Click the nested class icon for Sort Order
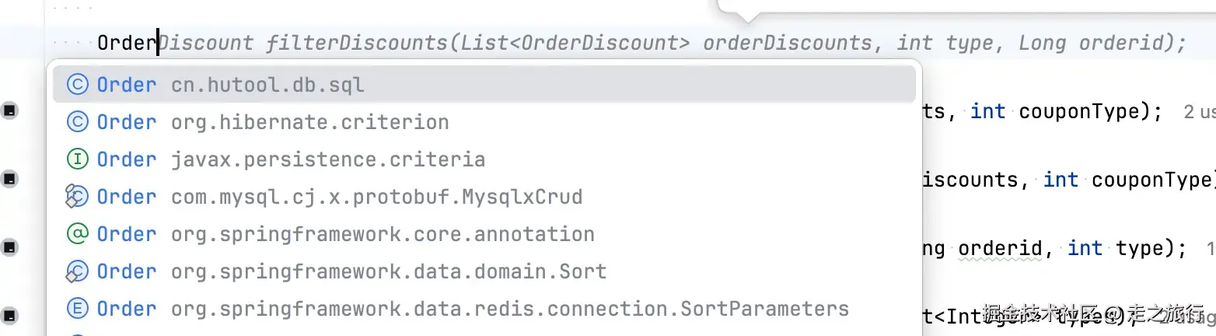Viewport: 1216px width, 336px height. (76, 271)
